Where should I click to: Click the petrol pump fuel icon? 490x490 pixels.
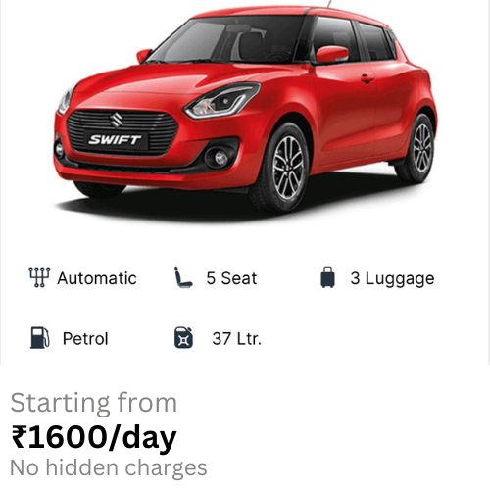40,337
